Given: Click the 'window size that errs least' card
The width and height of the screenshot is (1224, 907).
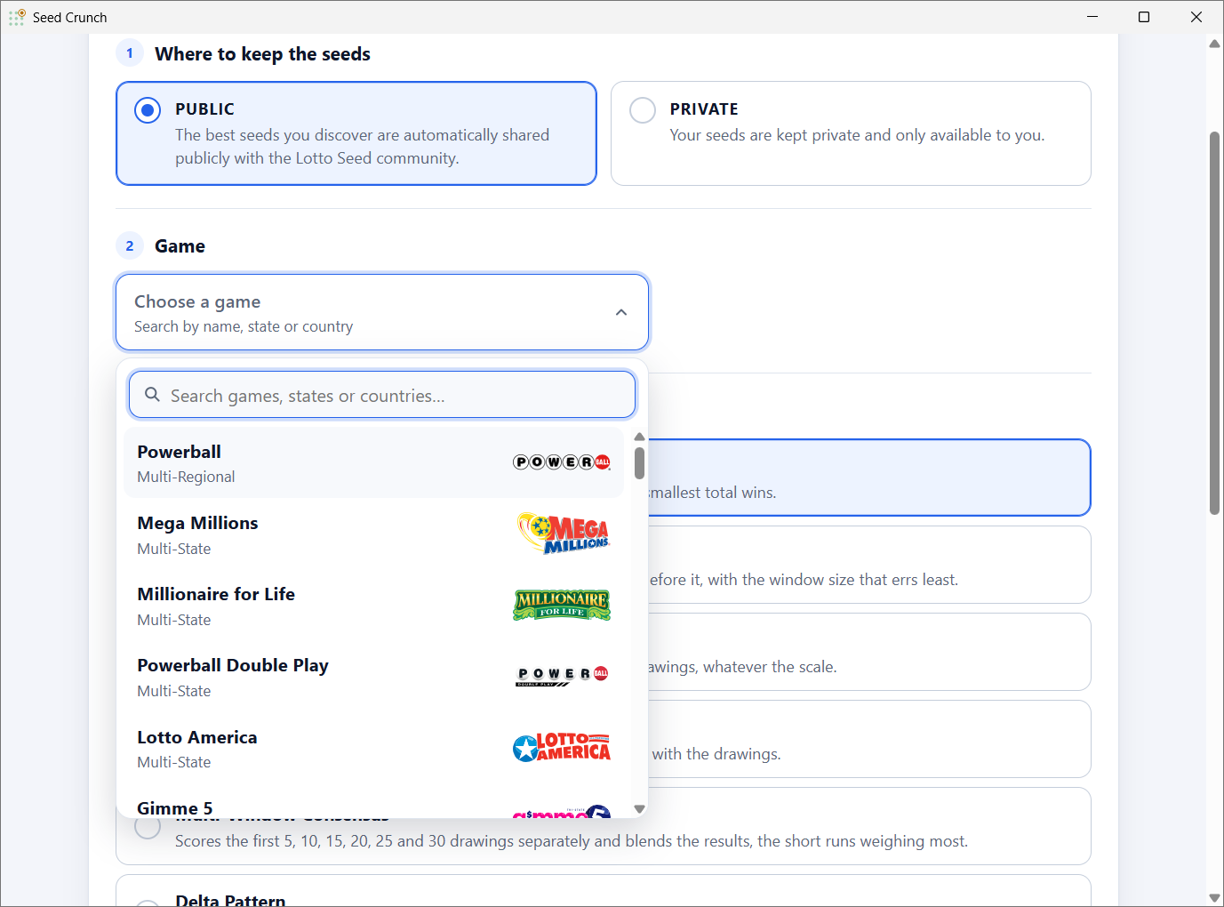Looking at the screenshot, I should click(869, 565).
